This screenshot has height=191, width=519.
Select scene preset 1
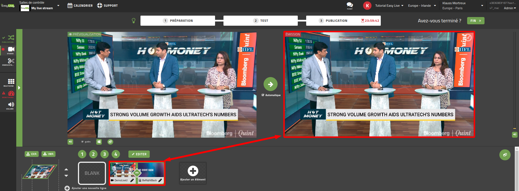[82, 154]
